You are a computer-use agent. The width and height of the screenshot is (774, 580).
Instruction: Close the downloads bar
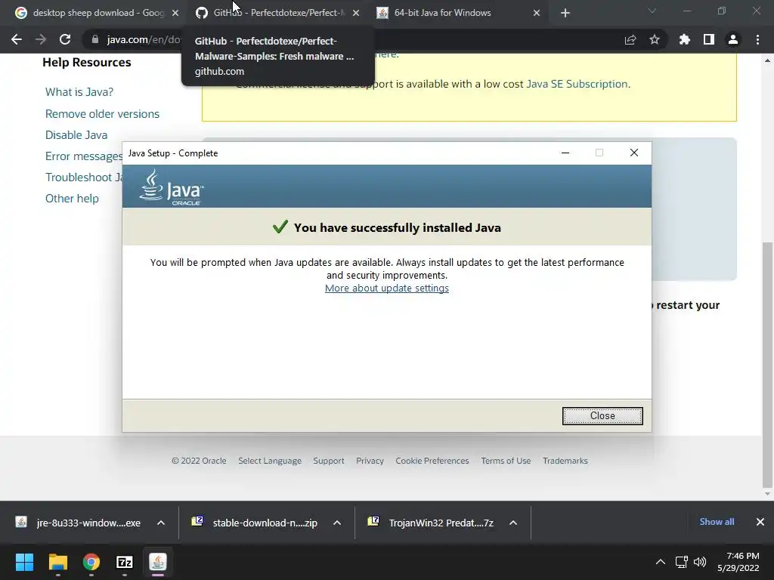(760, 522)
